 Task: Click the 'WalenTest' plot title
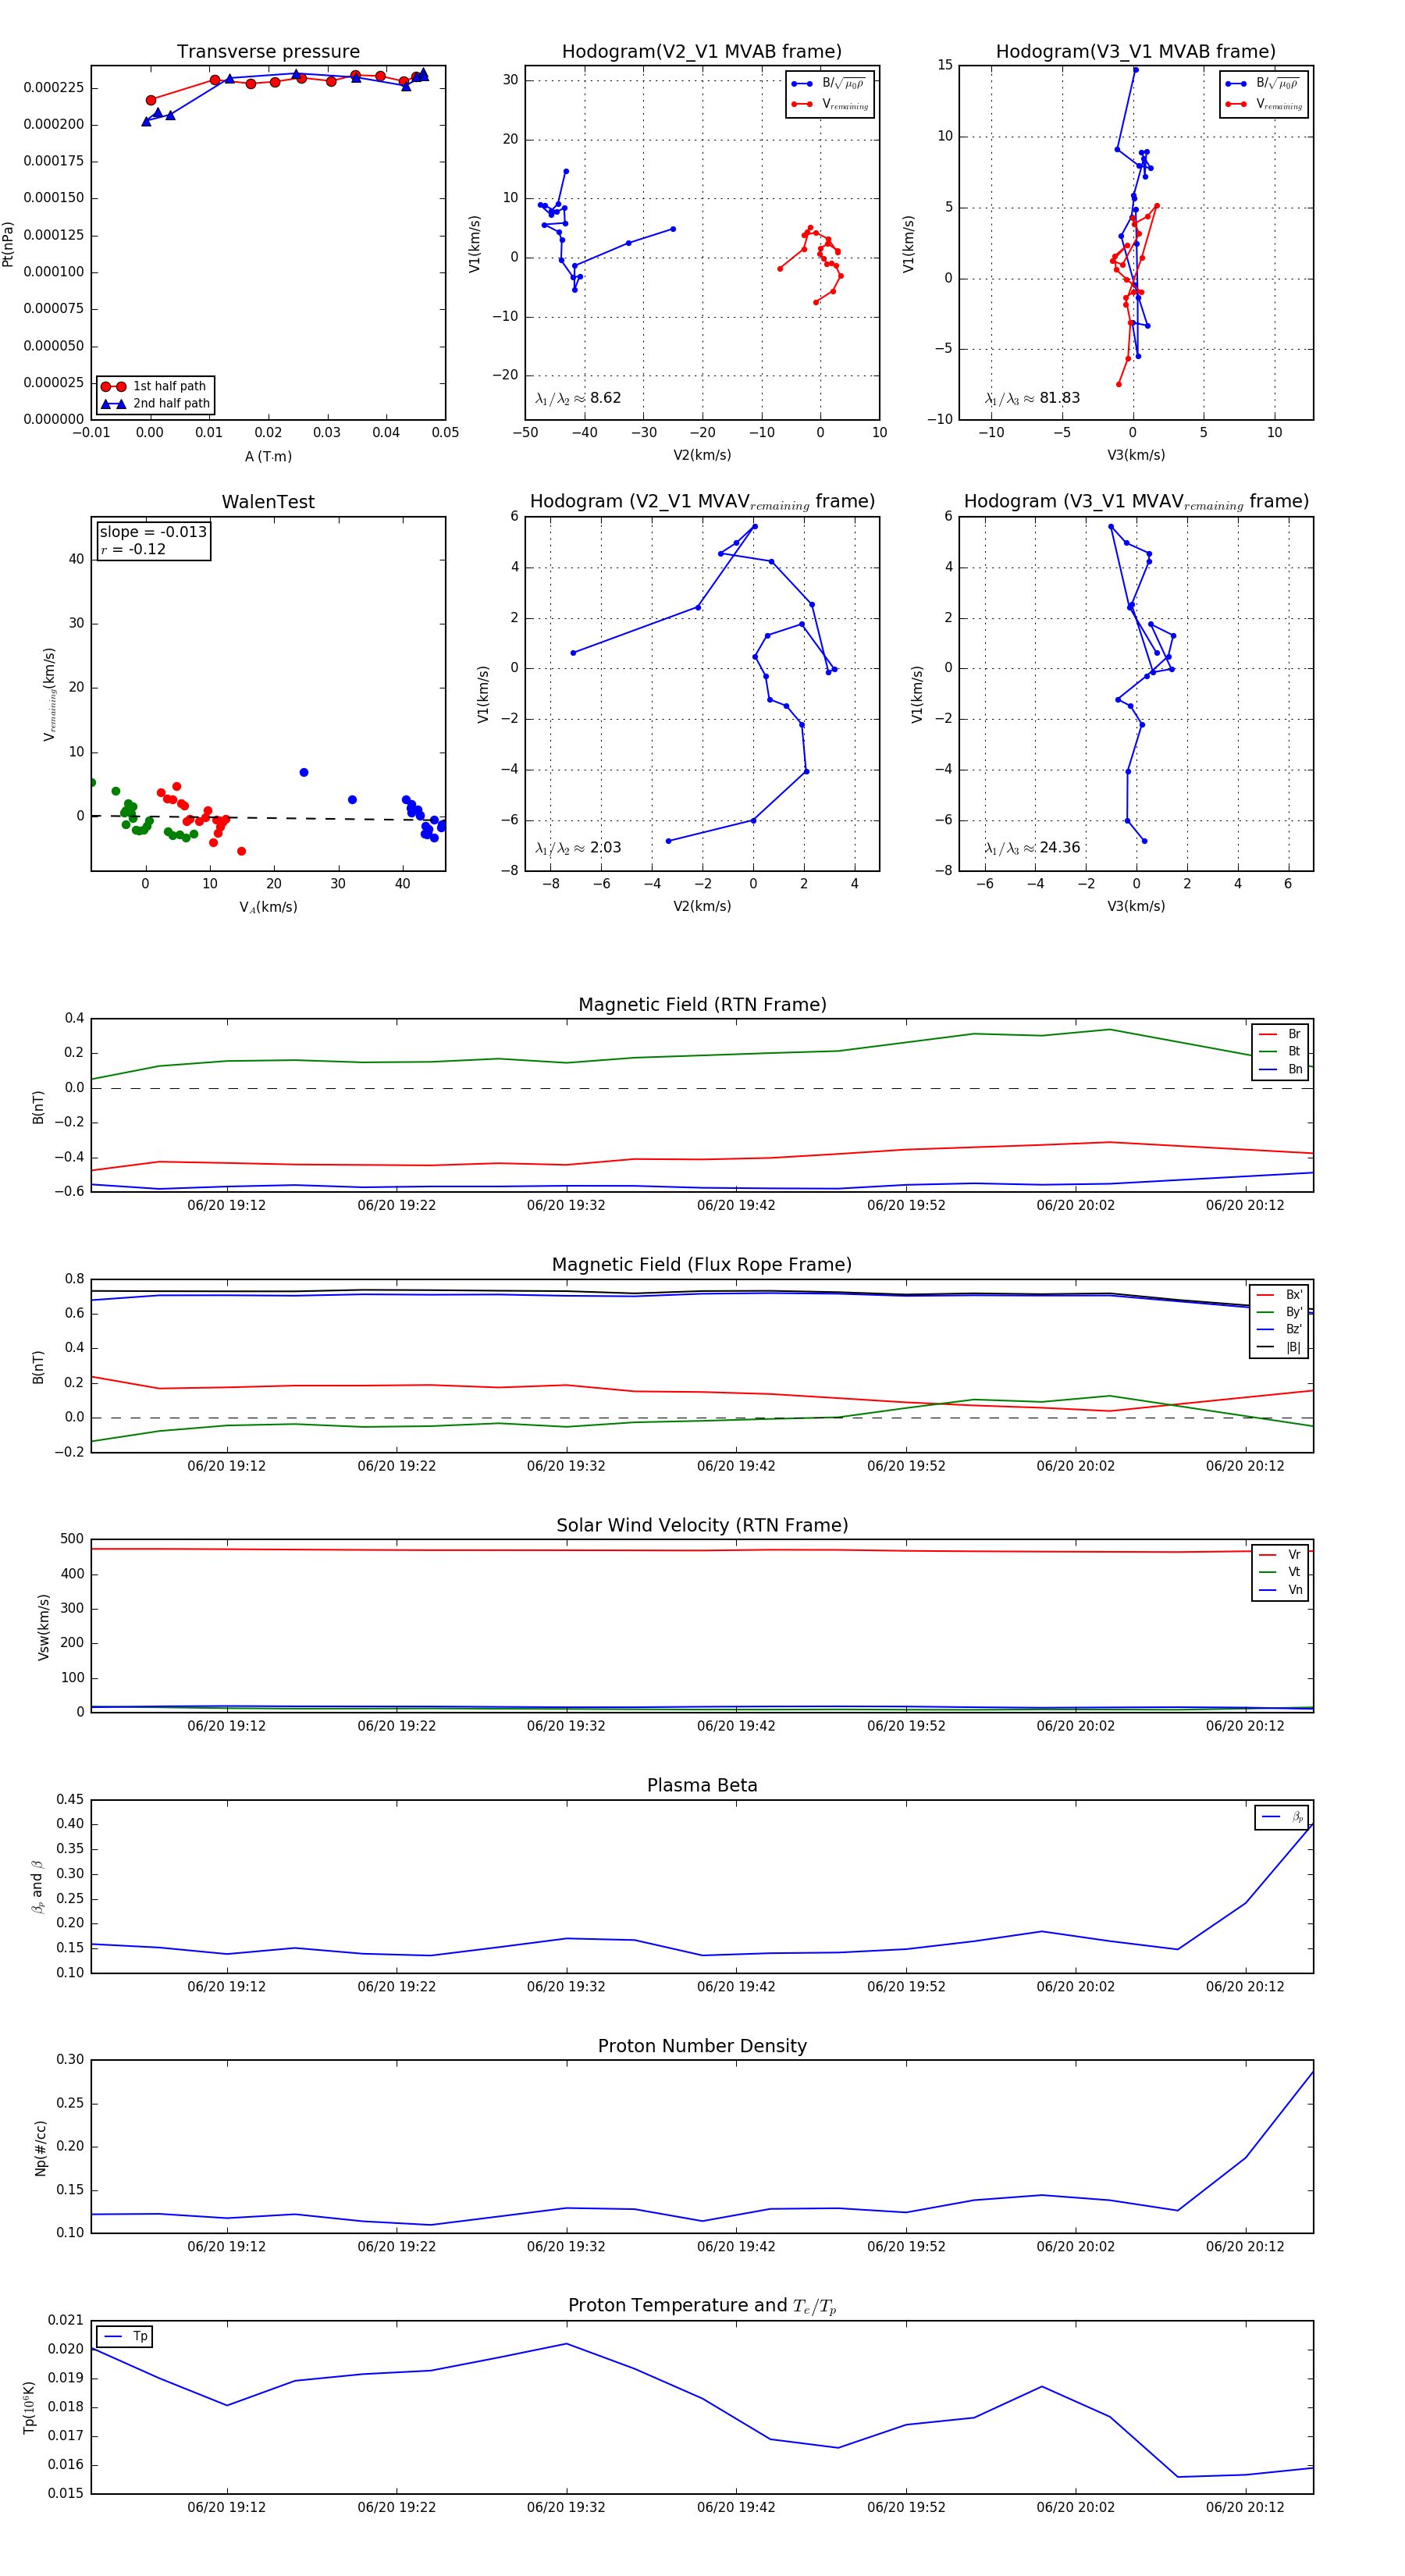click(x=268, y=502)
